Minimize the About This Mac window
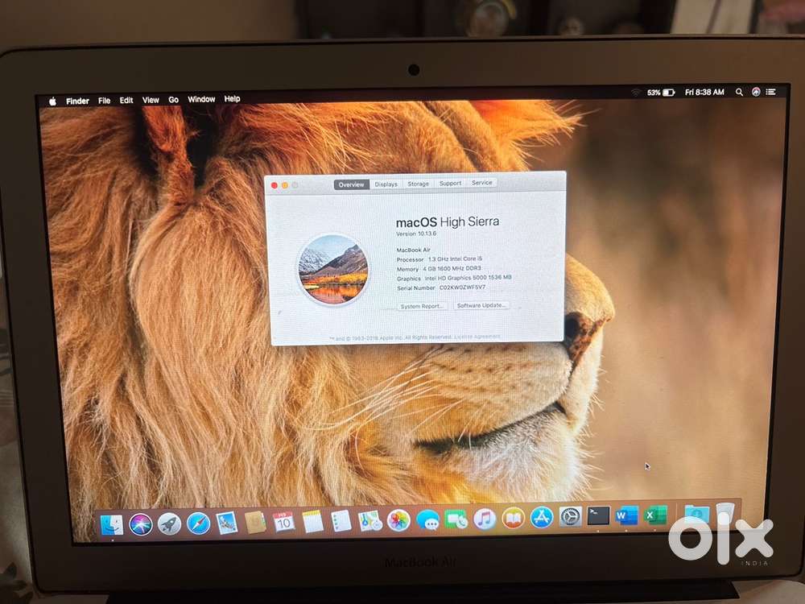 click(x=284, y=185)
